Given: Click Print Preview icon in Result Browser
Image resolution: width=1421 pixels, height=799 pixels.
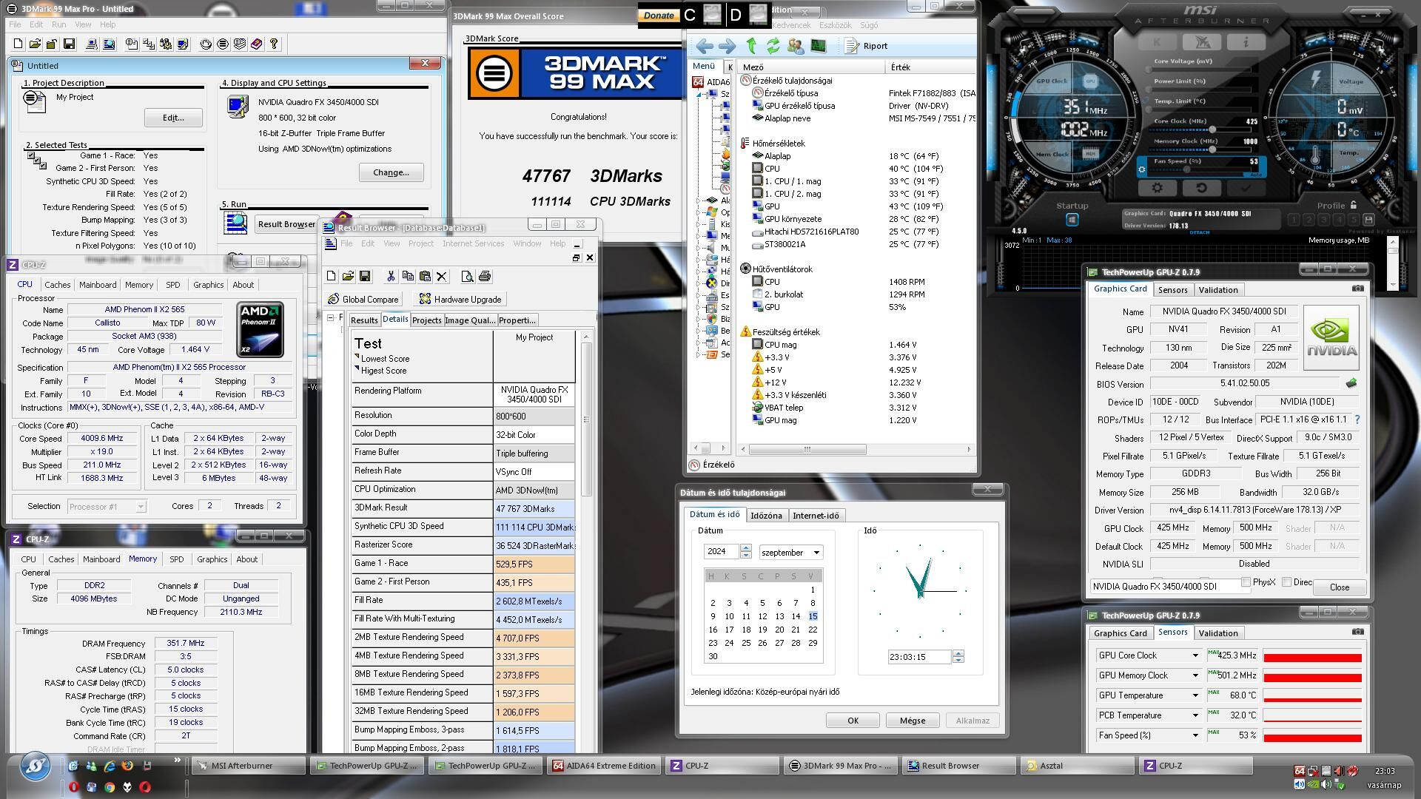Looking at the screenshot, I should (467, 276).
